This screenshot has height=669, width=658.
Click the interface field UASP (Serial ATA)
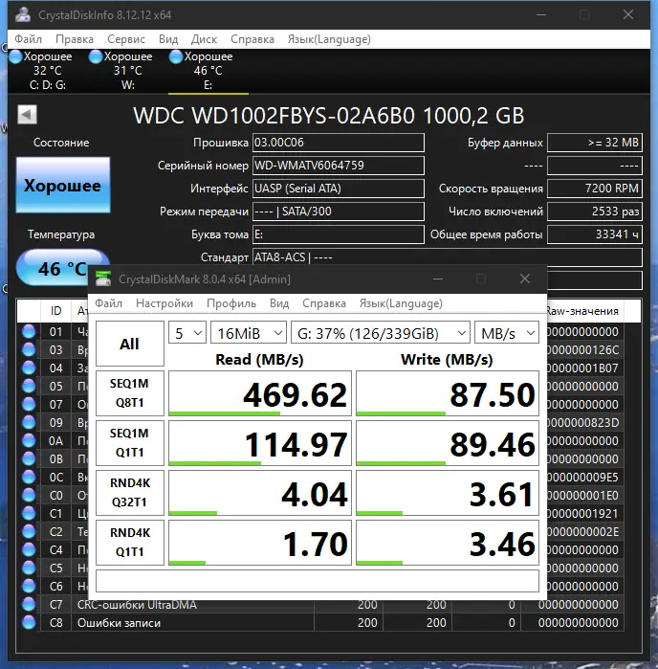click(339, 189)
